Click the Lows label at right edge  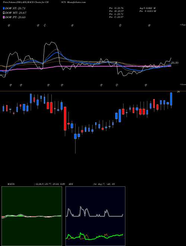(x=183, y=84)
